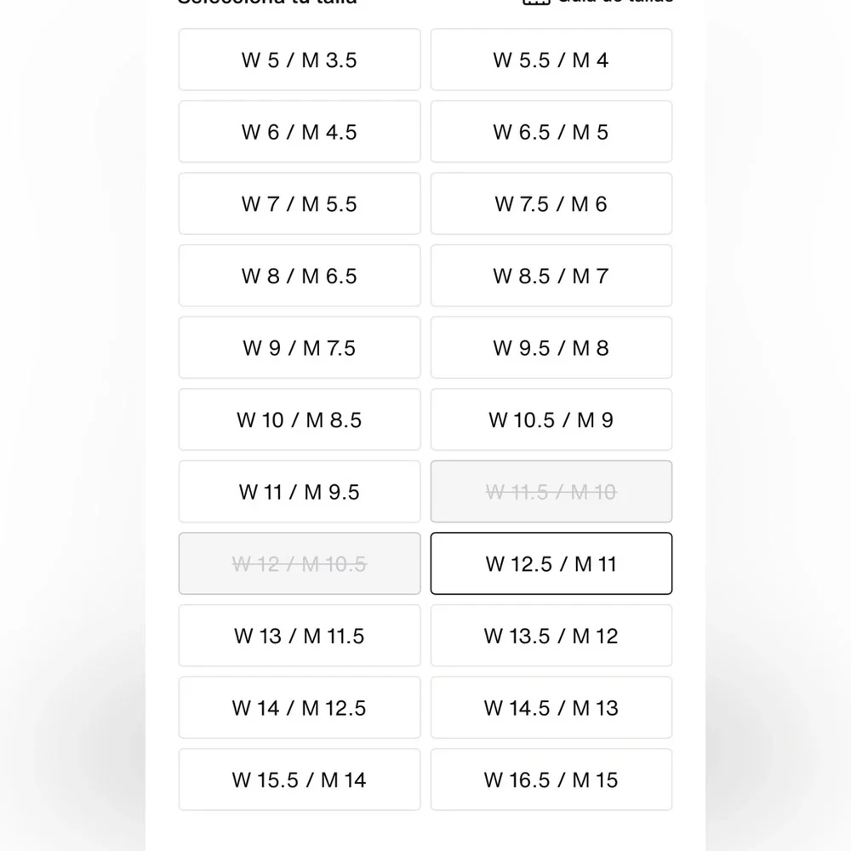Click the size guide ruler icon
Image resolution: width=851 pixels, height=851 pixels.
[533, 2]
